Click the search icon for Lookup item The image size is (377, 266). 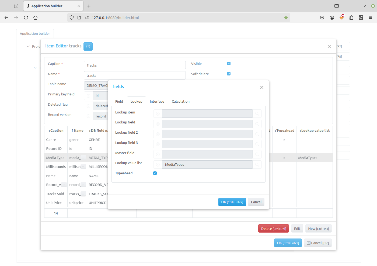coord(257,114)
